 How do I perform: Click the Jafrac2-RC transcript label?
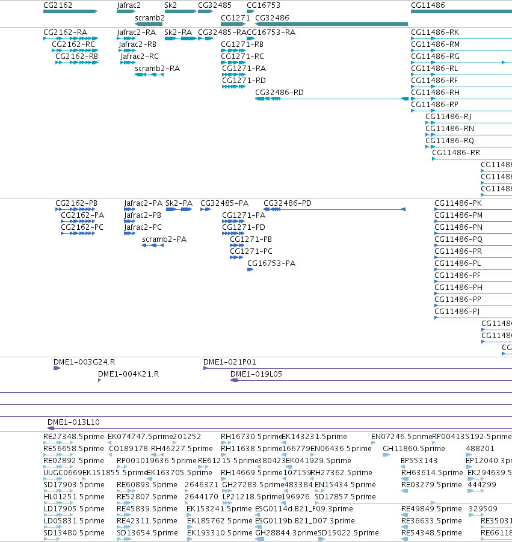point(140,57)
